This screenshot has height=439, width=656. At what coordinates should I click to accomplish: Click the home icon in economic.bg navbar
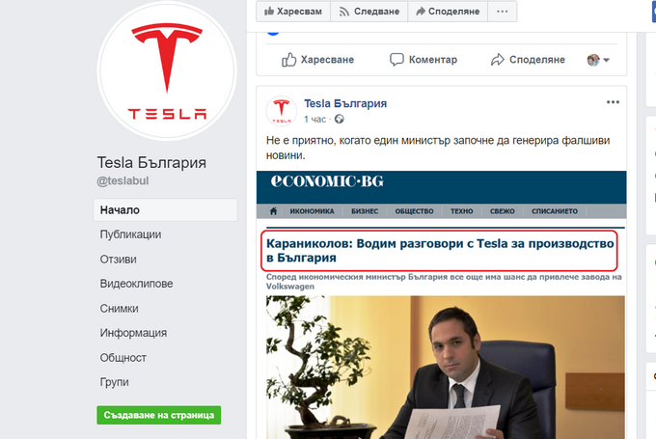(274, 210)
